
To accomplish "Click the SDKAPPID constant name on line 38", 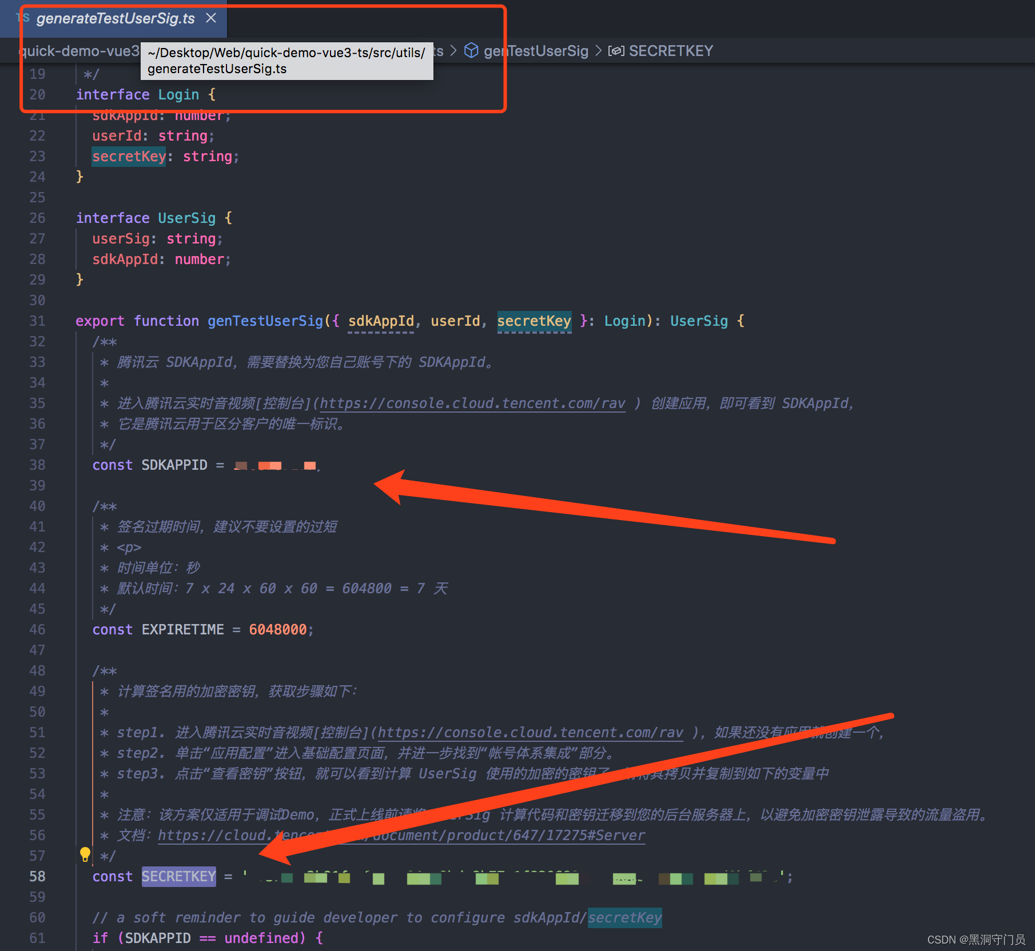I will click(x=174, y=465).
